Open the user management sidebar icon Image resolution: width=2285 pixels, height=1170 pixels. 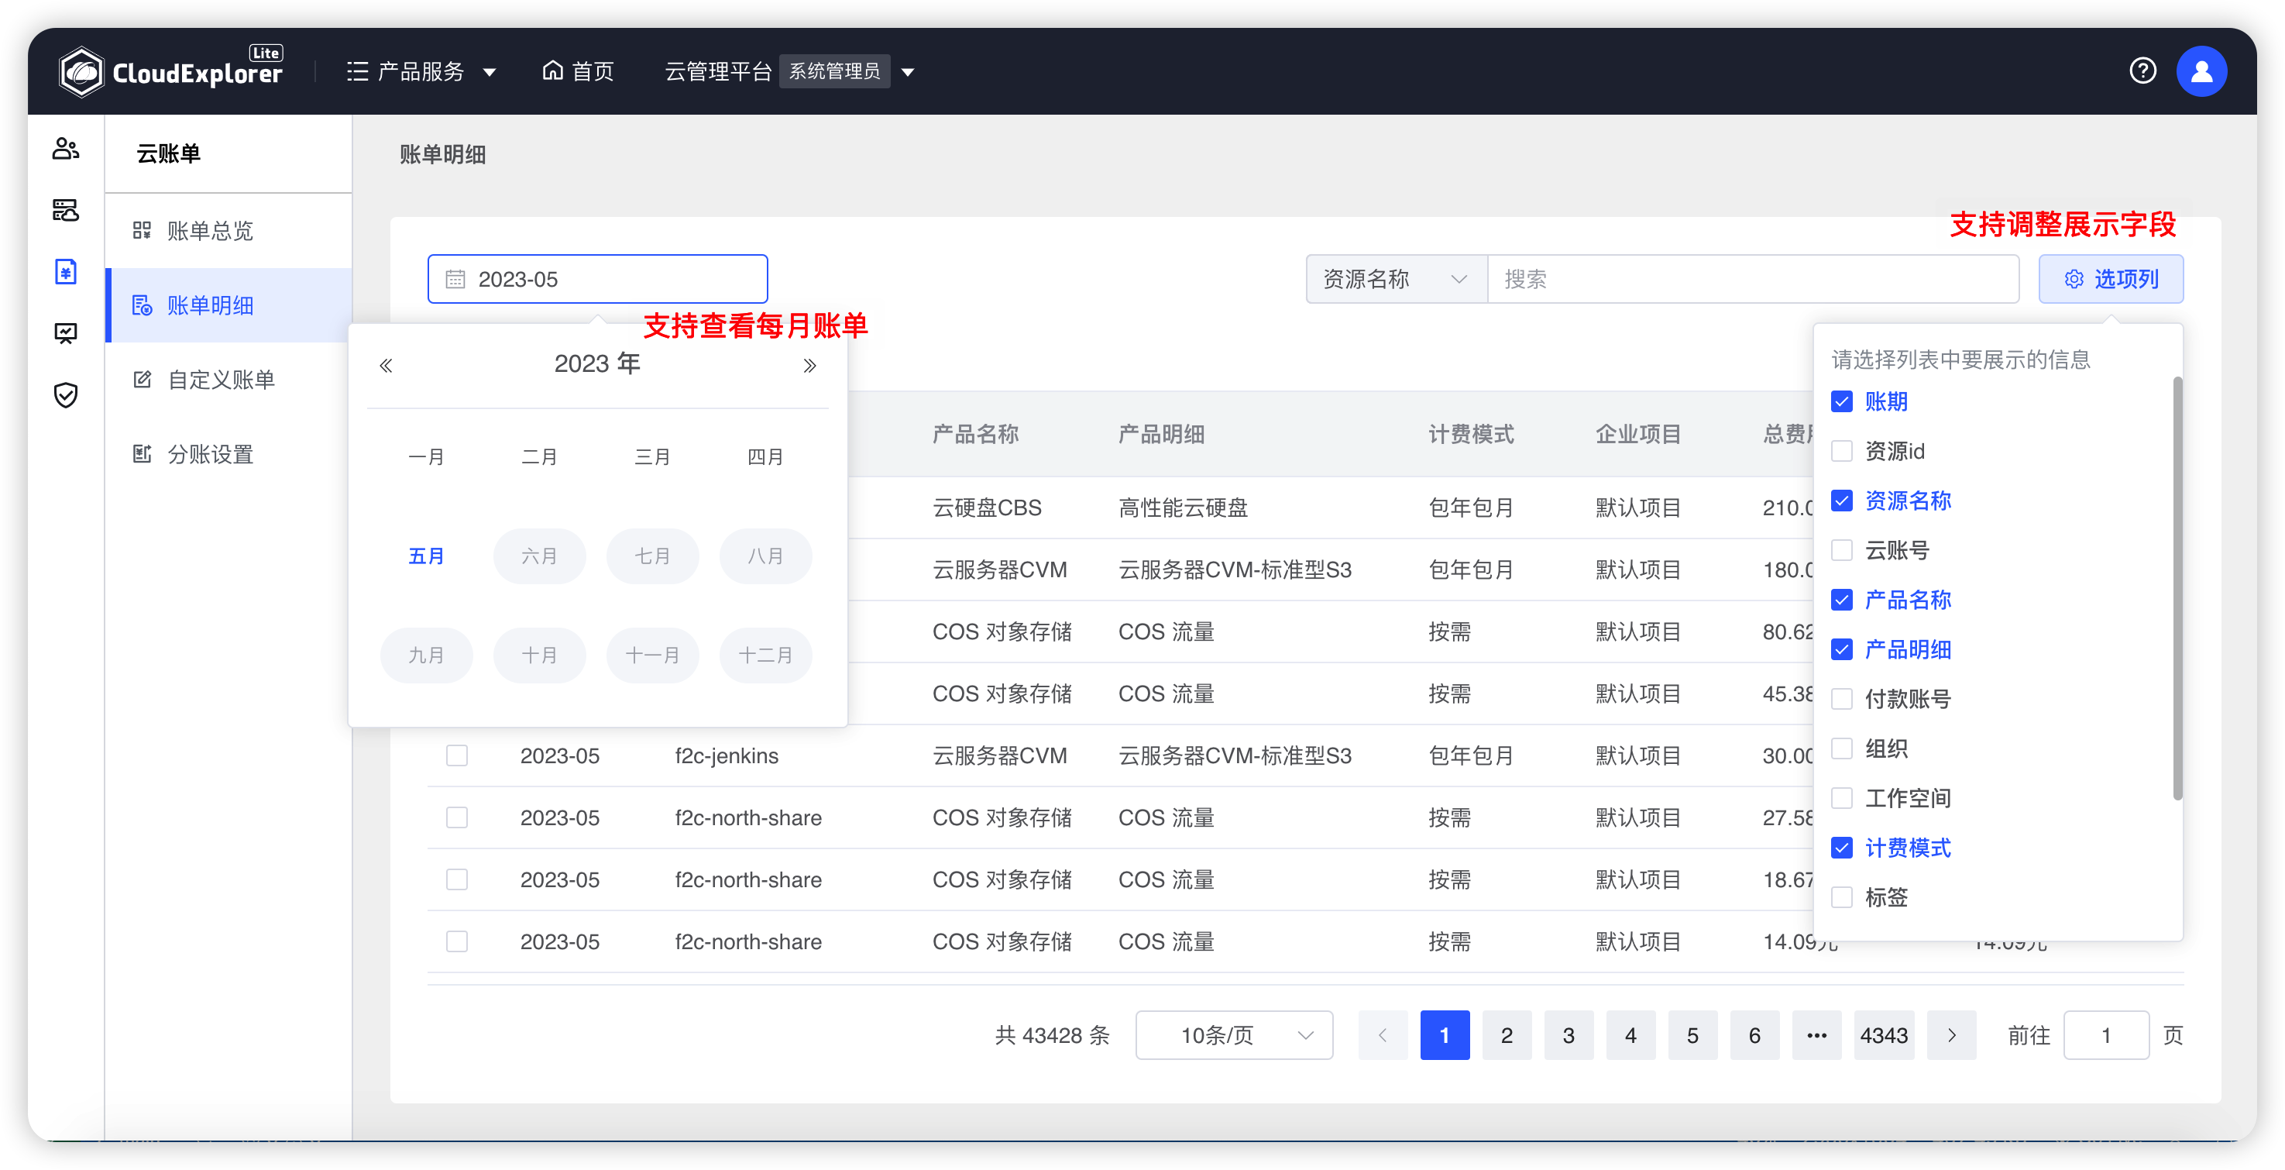click(65, 148)
